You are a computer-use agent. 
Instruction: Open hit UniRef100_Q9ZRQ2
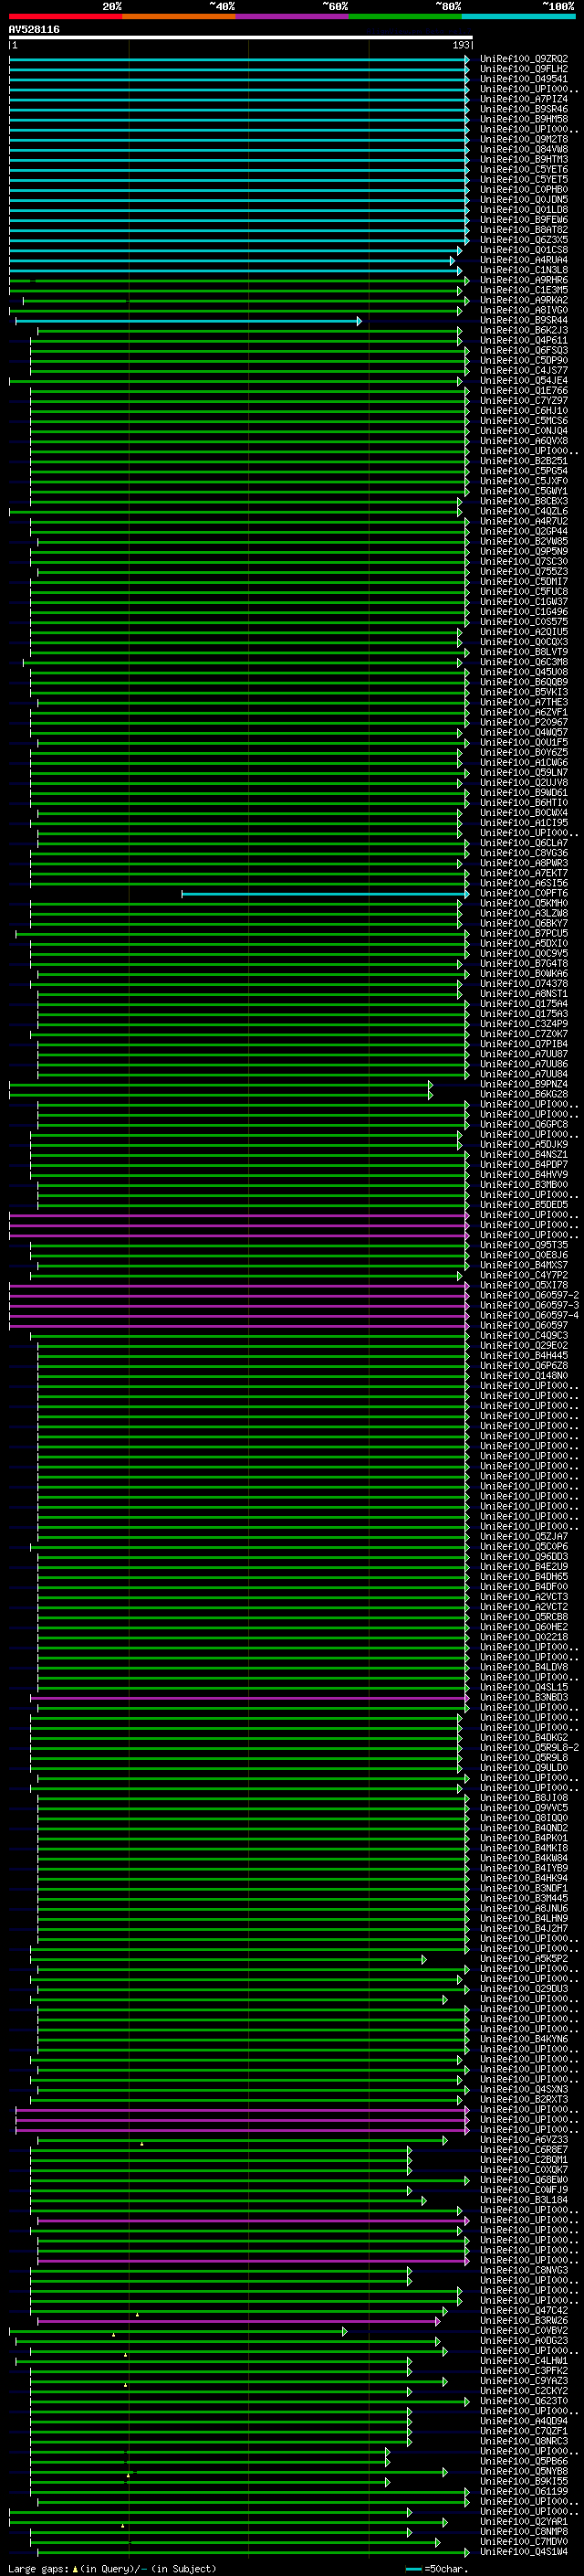click(x=523, y=59)
